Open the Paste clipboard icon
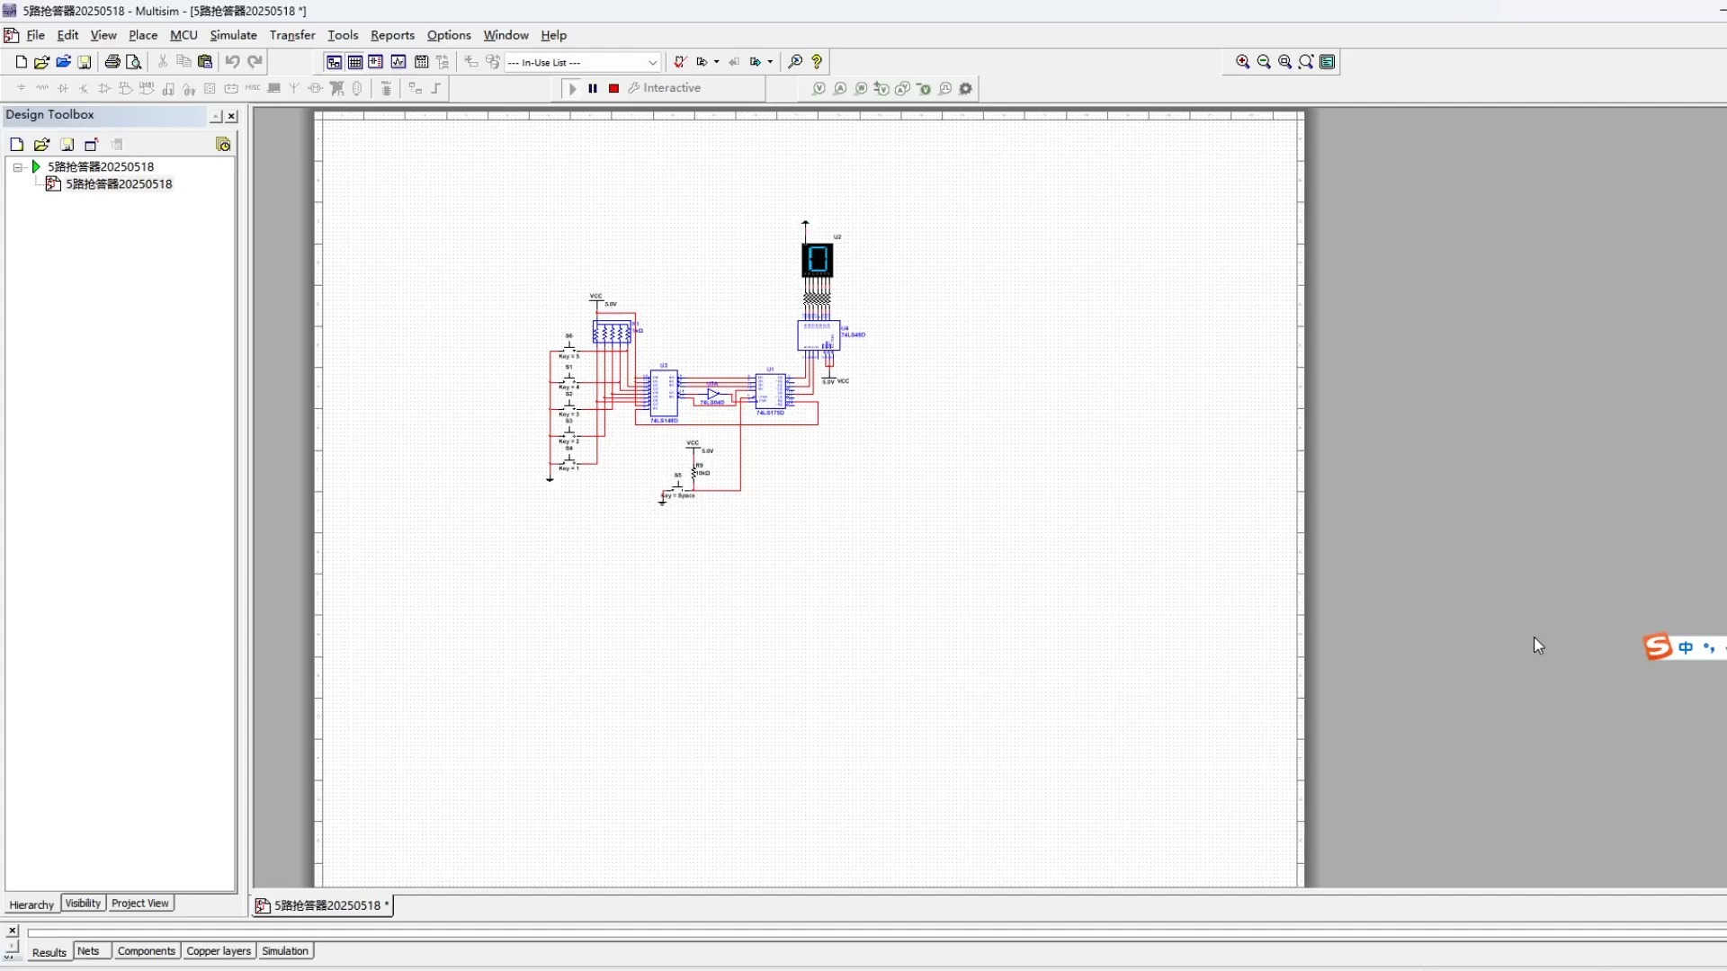This screenshot has height=971, width=1727. (205, 62)
